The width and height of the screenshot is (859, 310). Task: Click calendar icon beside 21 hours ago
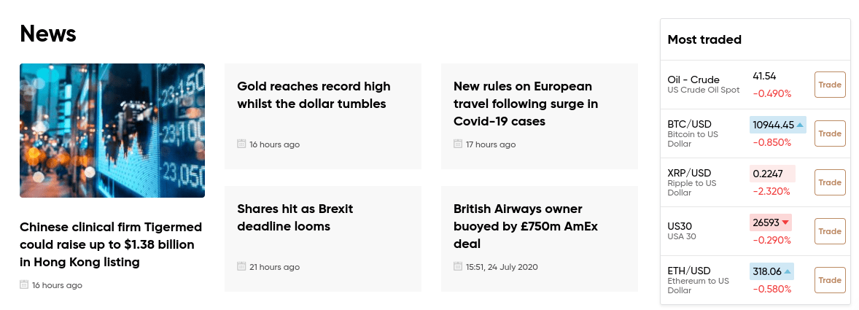241,266
